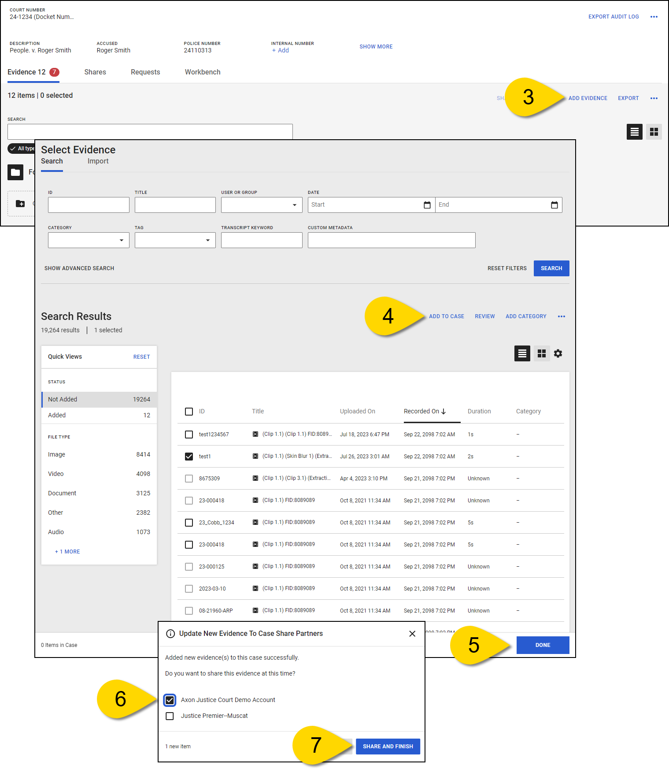Open column settings gear in Search Results
669x769 pixels.
click(558, 353)
